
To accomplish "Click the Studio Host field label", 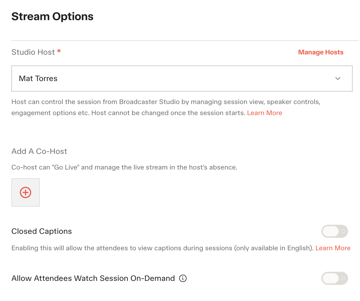I will coord(33,52).
